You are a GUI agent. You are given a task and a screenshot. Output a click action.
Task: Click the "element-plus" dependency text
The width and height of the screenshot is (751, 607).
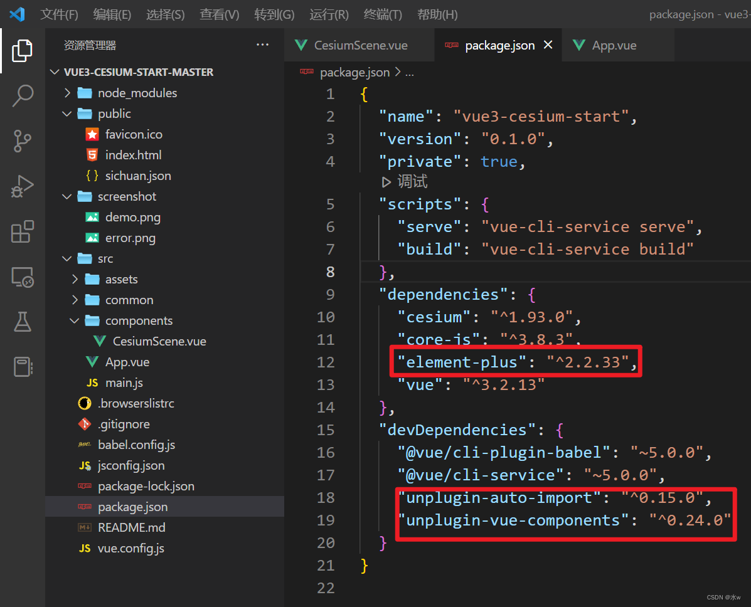462,362
